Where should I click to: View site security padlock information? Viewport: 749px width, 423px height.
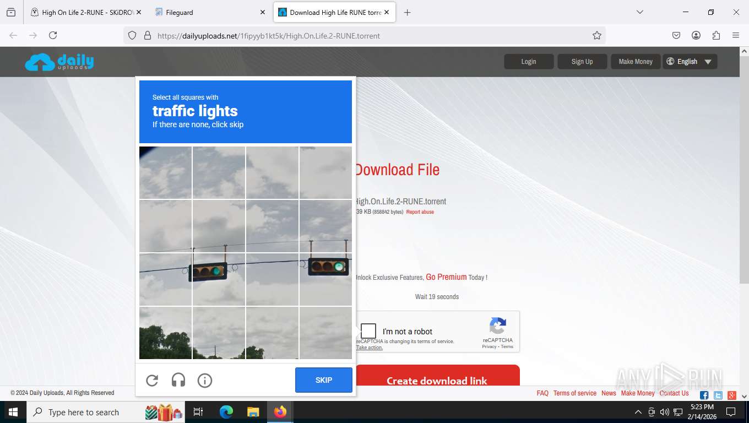(x=147, y=35)
